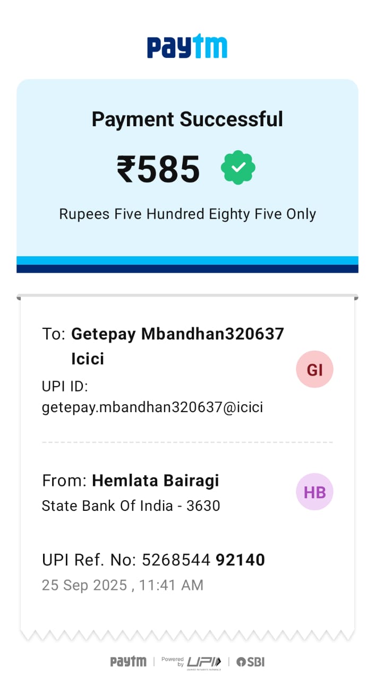Select the Payment Successful heading
The image size is (375, 679).
pos(187,119)
